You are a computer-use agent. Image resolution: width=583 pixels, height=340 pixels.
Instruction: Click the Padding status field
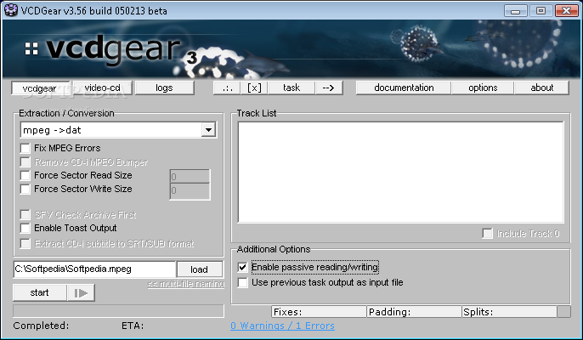pos(414,312)
